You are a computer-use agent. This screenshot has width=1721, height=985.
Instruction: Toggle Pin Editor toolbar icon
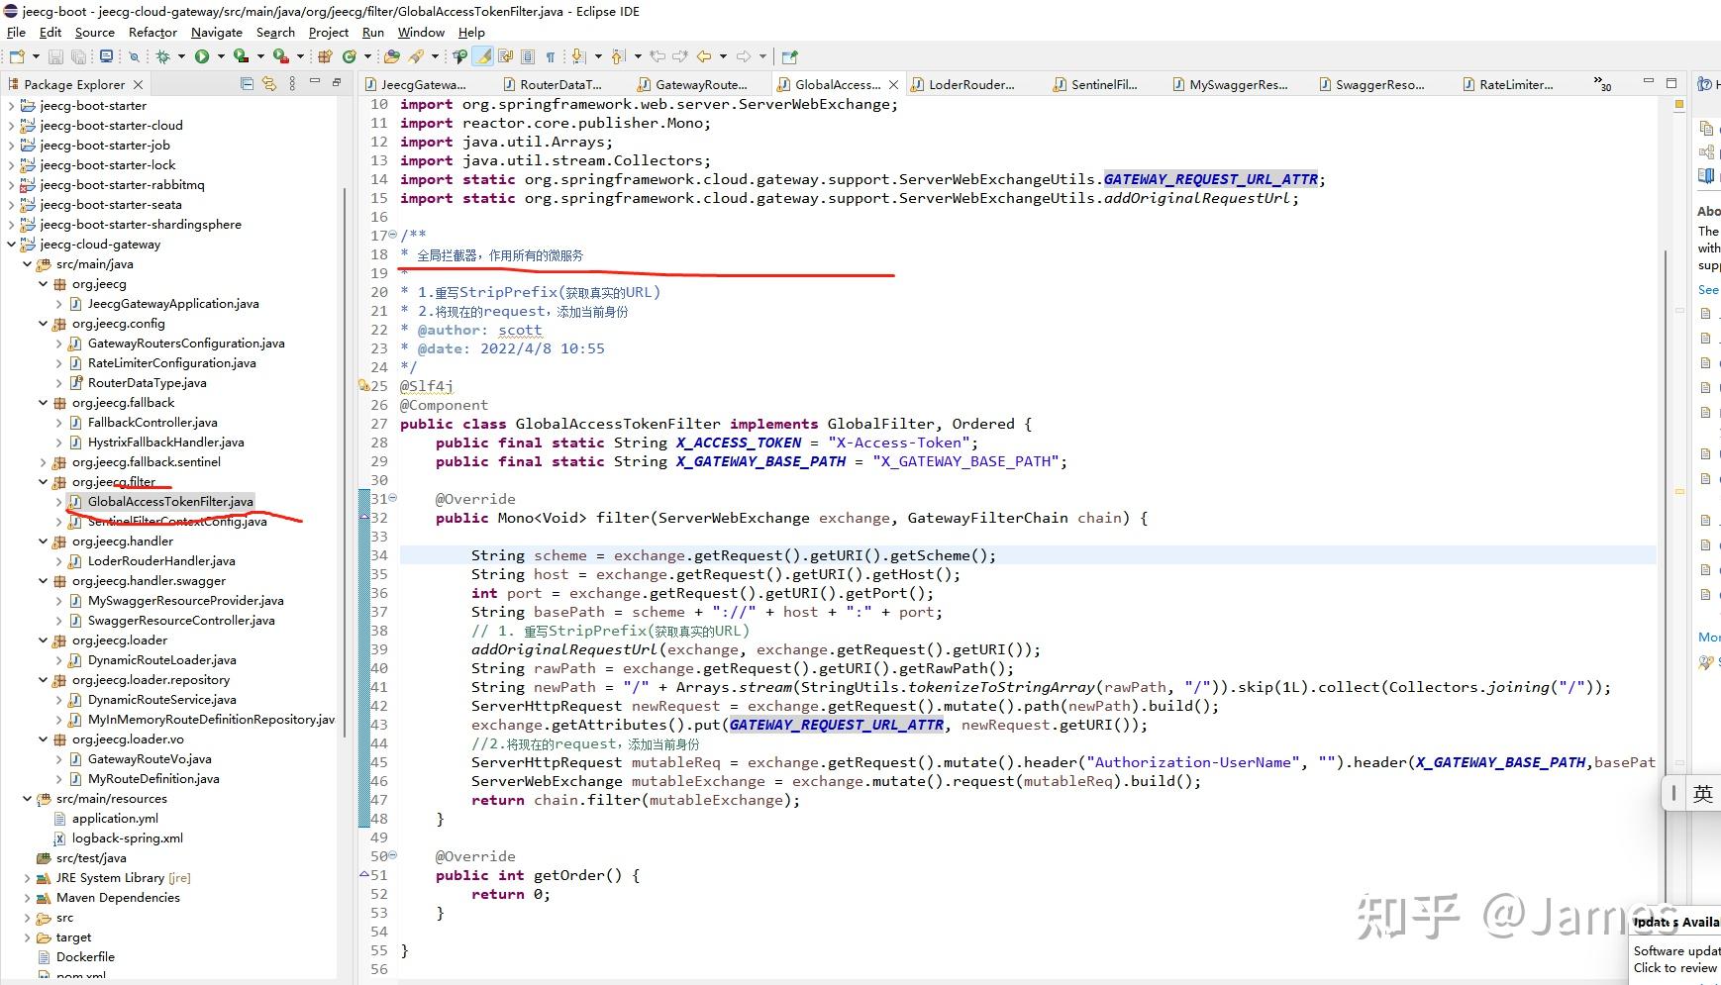tap(789, 56)
